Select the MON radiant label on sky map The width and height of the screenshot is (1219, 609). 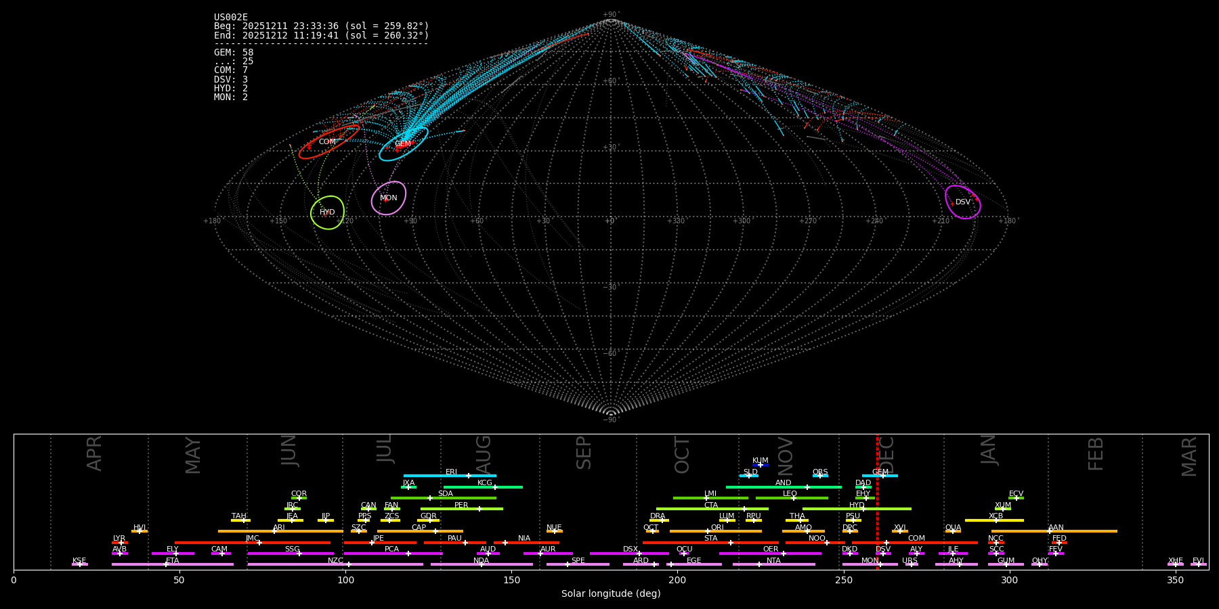[x=389, y=198]
